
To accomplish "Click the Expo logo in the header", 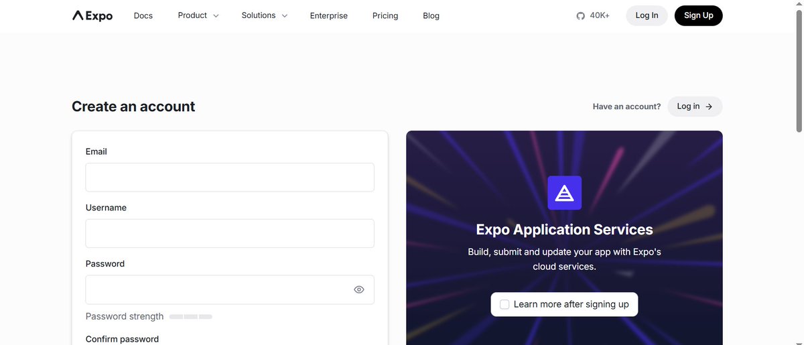I will [92, 15].
